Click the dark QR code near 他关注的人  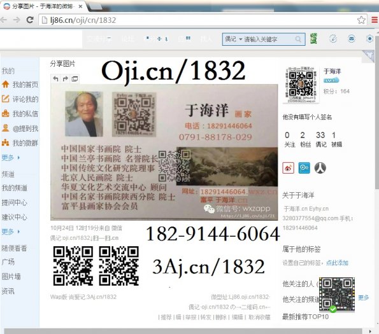click(337, 294)
